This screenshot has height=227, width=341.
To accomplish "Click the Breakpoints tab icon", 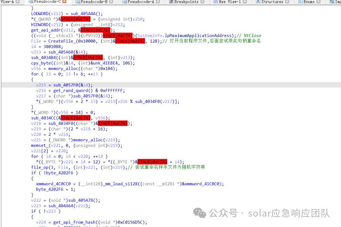I will coord(171,2).
